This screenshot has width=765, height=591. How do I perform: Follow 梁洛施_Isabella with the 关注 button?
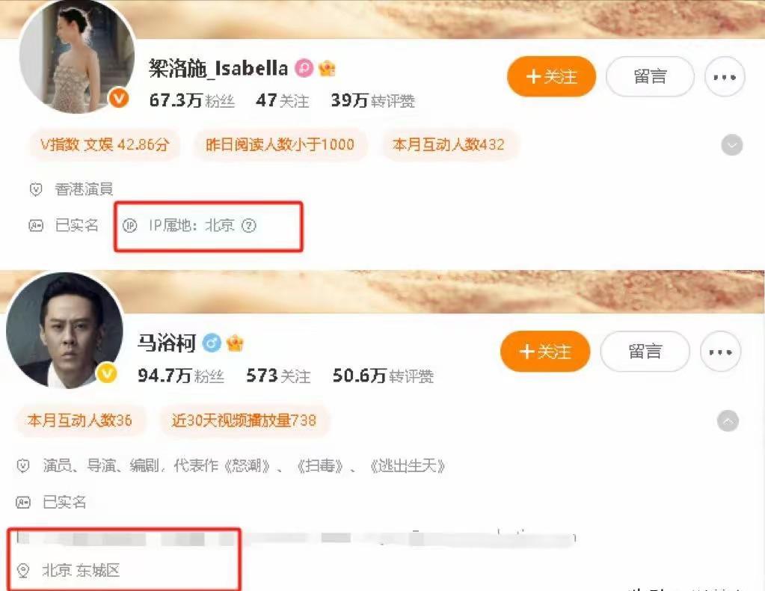click(x=551, y=76)
